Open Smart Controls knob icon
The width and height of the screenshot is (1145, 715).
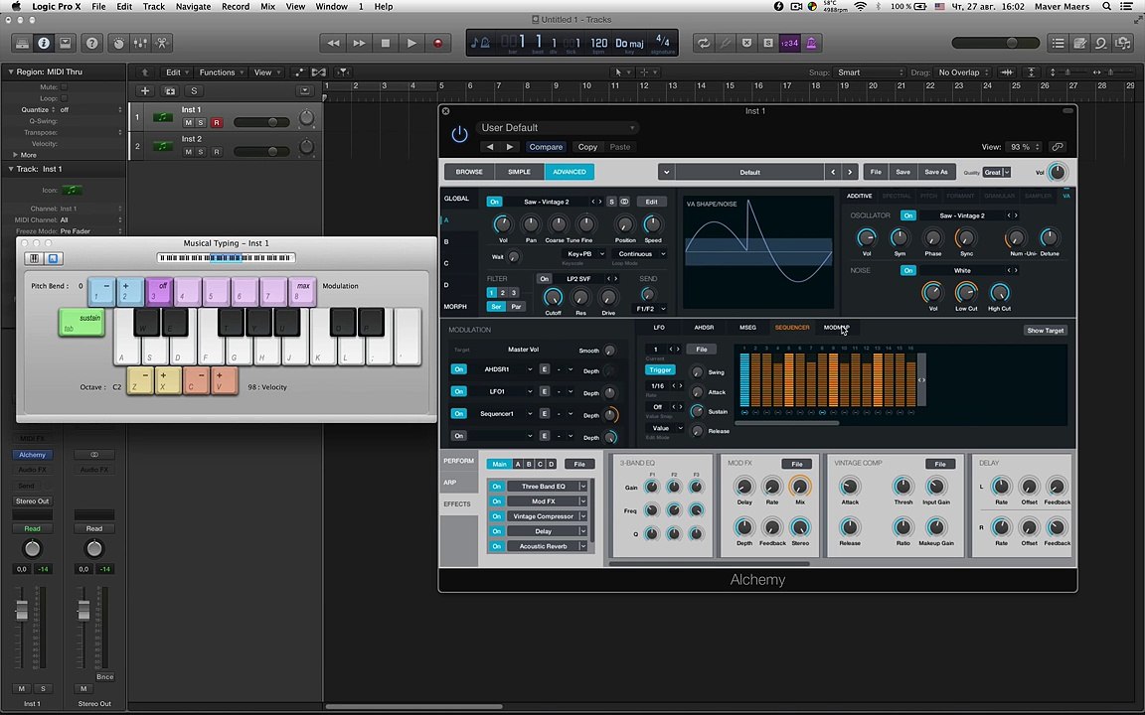(118, 43)
